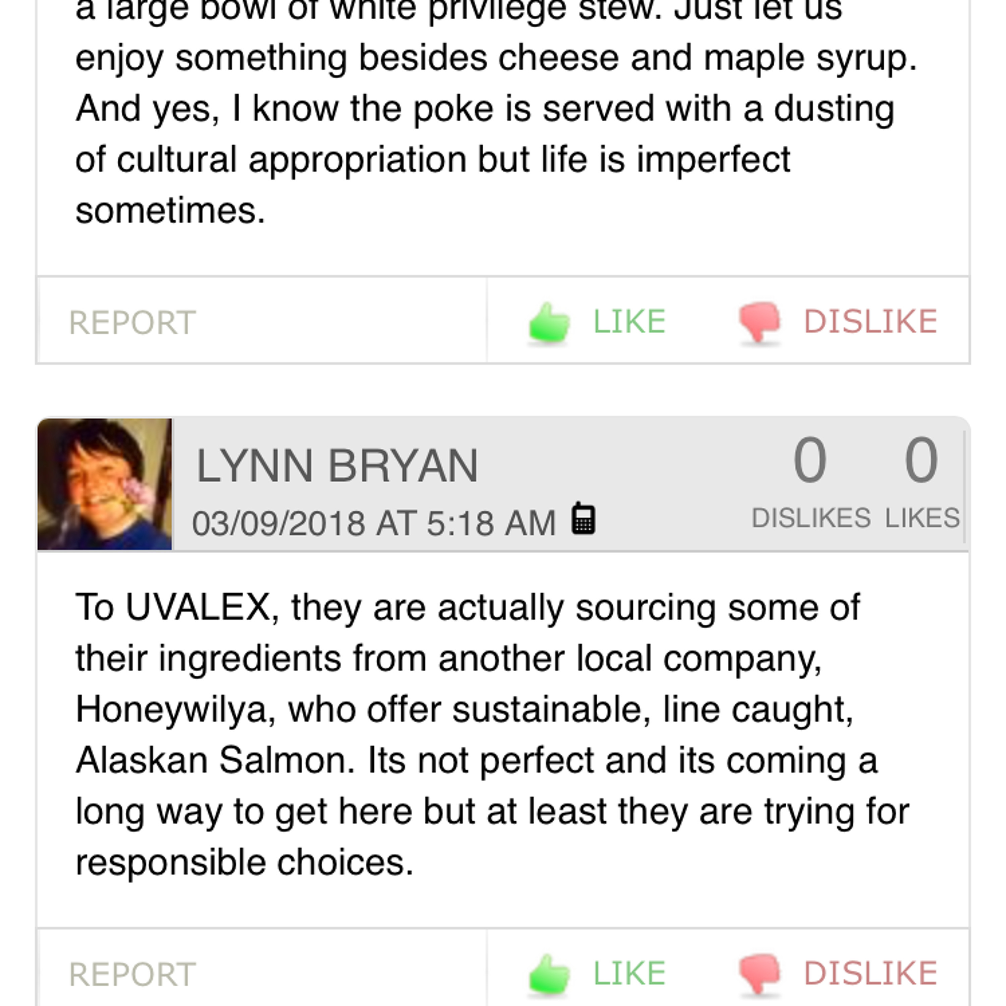This screenshot has width=1006, height=1006.
Task: Click the mobile phone icon beside the timestamp
Action: [x=583, y=519]
